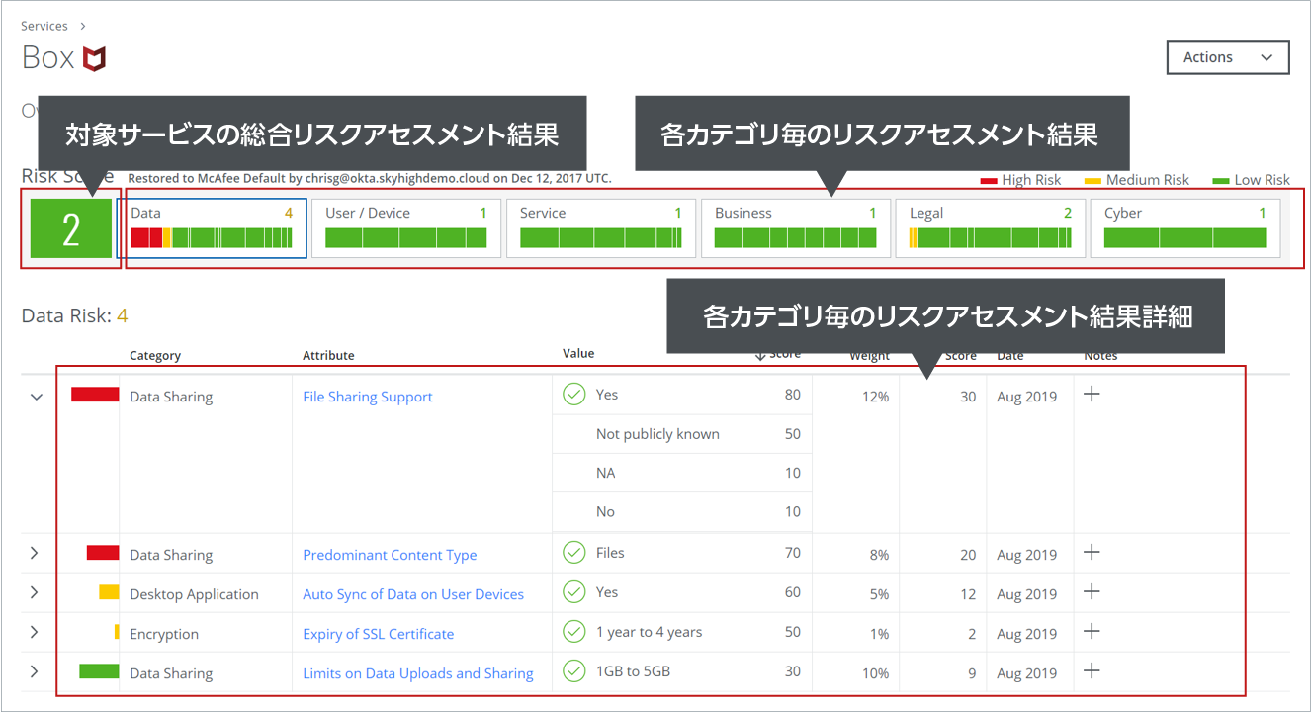Add a note to Auto Sync row
The image size is (1311, 712).
point(1092,591)
